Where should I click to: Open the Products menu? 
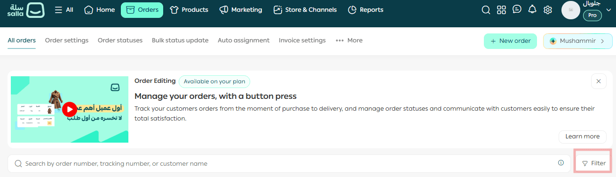point(189,10)
